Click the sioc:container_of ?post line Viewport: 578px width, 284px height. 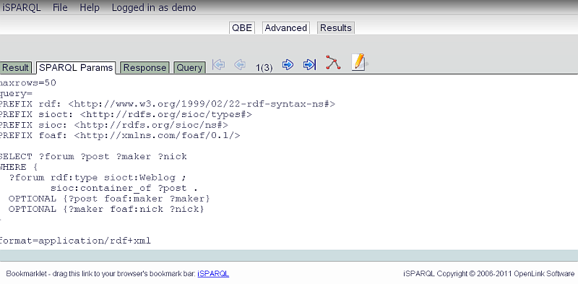(124, 188)
